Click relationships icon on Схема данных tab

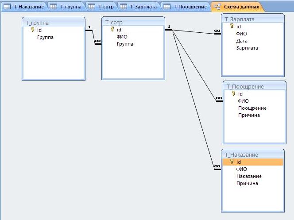[x=217, y=7]
